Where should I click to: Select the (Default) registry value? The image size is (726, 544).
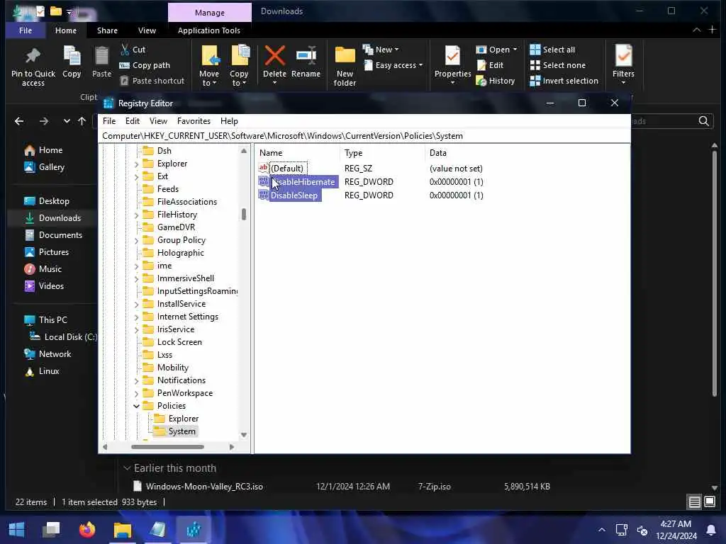(287, 169)
